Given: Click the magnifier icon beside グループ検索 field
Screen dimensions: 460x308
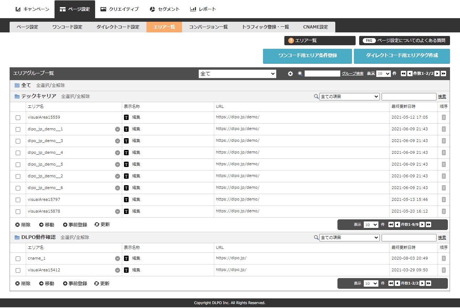Looking at the screenshot, I should (300, 74).
